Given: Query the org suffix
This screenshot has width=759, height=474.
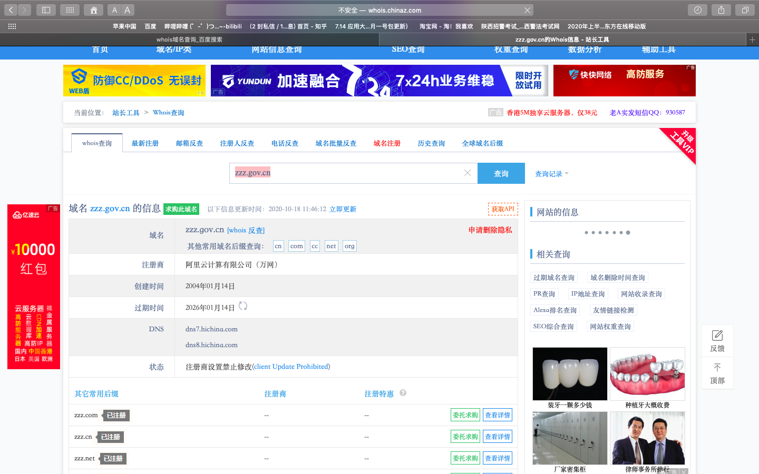Looking at the screenshot, I should click(x=349, y=246).
